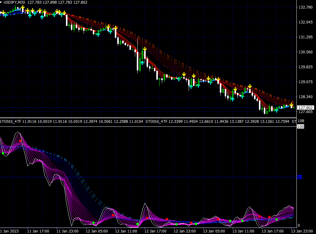Screen dimensions: 316x234
Task: Click the yellow down arrow at far right
Action: [x=291, y=105]
